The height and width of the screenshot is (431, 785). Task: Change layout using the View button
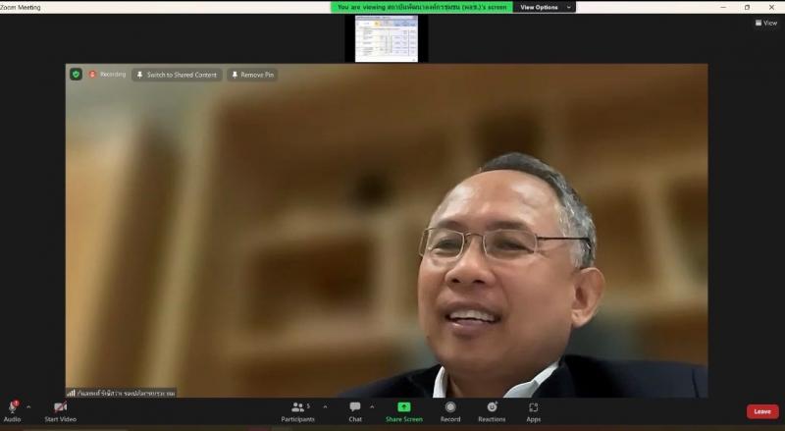766,23
